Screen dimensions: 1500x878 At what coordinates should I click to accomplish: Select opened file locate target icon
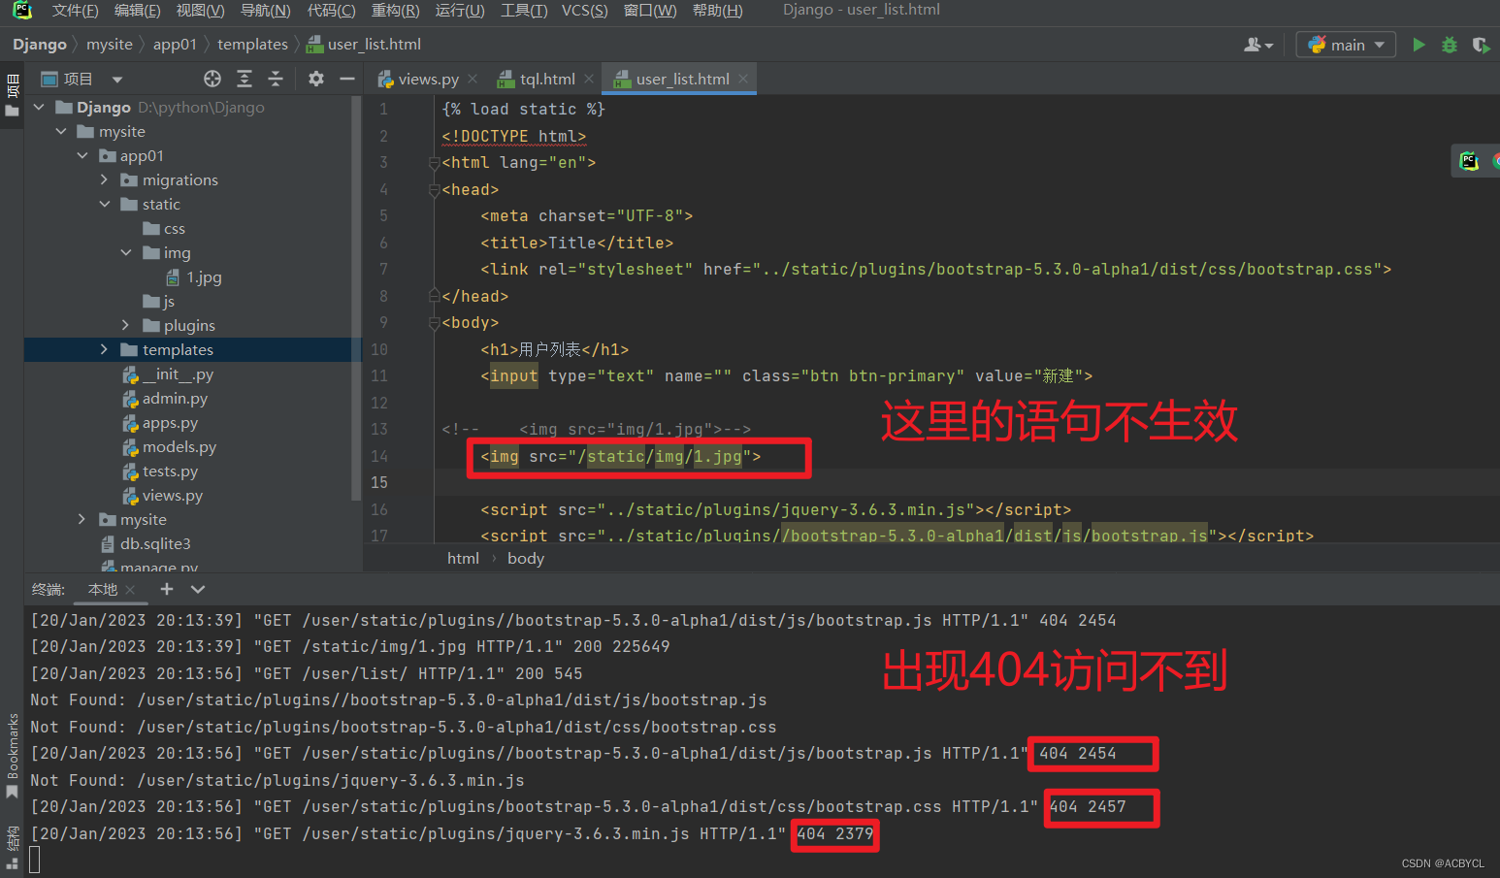pos(212,79)
